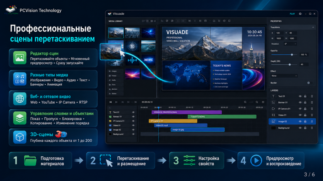The height and width of the screenshot is (181, 323).
Task: Adjust the Opacity slider
Action: (x=284, y=55)
